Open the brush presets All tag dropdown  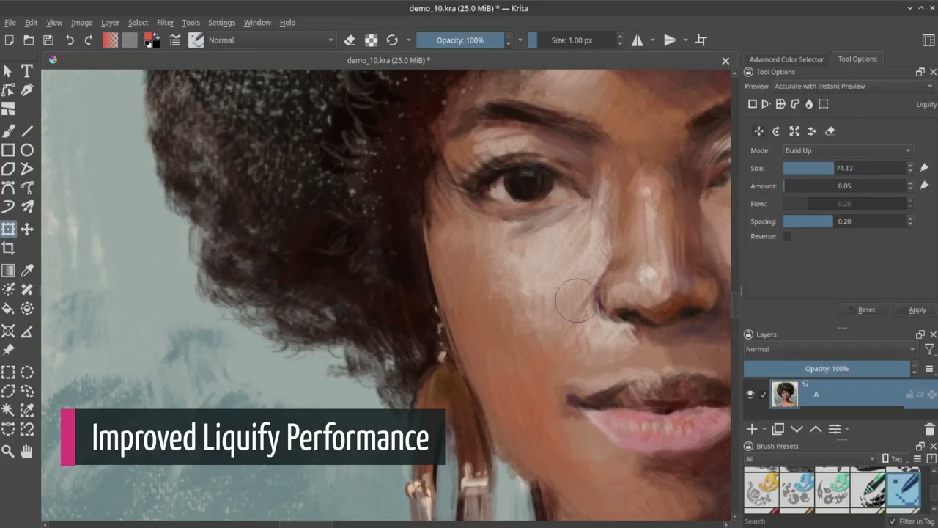click(810, 459)
